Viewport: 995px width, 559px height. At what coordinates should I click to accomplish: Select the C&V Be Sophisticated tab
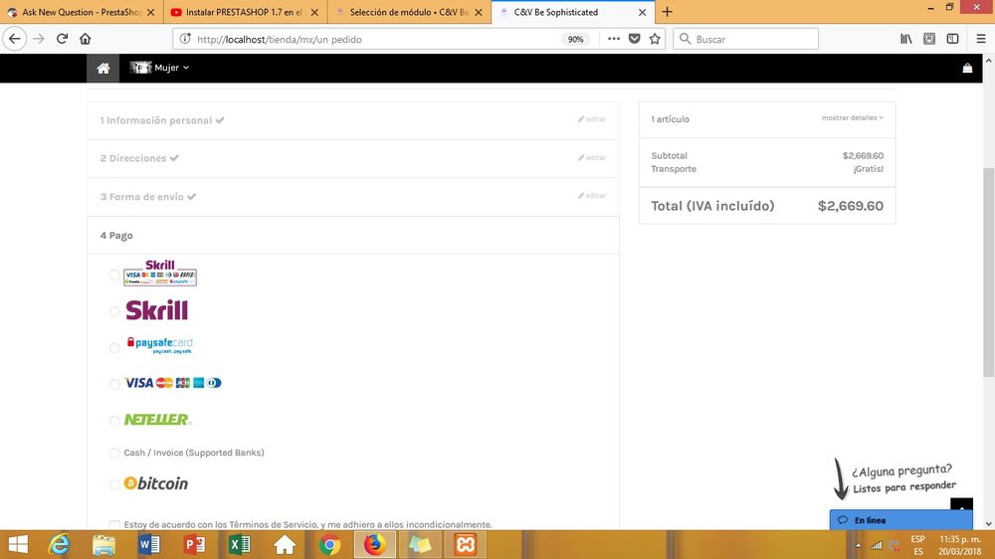pos(573,12)
